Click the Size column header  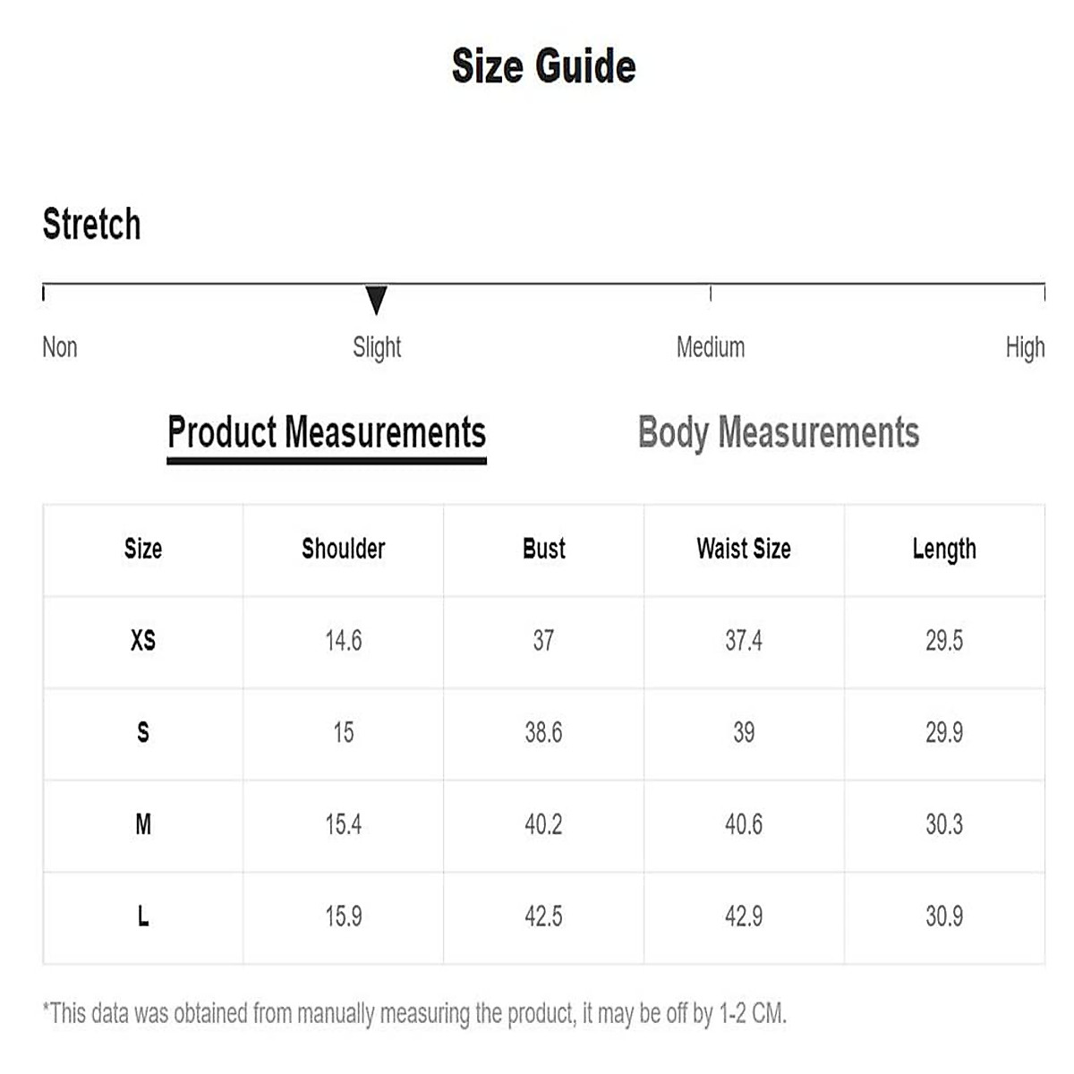coord(143,549)
